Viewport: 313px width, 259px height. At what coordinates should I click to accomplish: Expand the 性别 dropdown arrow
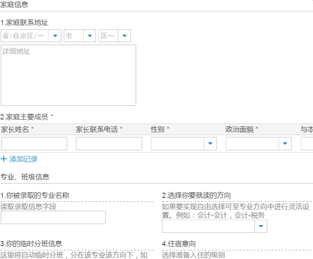[x=210, y=144]
